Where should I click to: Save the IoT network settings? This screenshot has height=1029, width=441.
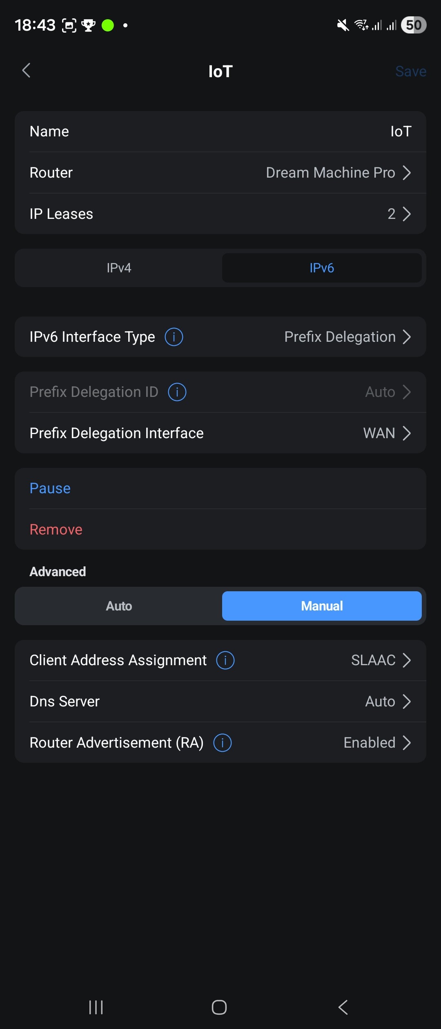pos(410,71)
